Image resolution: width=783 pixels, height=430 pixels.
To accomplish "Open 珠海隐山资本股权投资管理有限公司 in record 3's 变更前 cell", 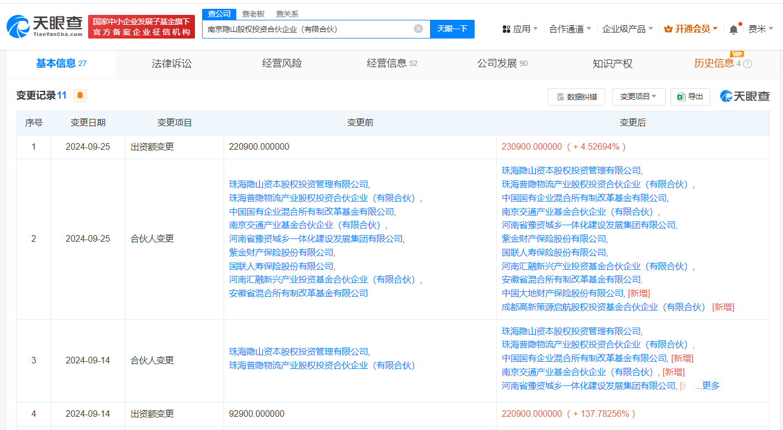I will coord(298,351).
